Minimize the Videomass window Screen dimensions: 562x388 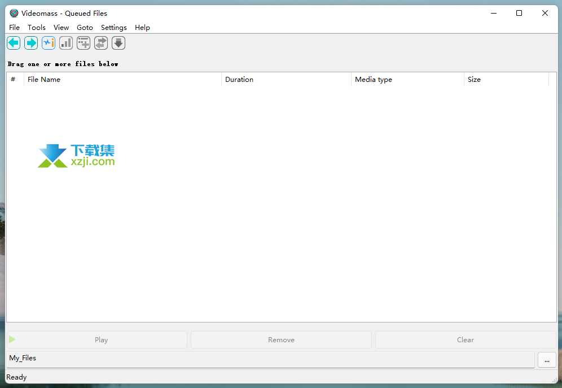point(494,13)
